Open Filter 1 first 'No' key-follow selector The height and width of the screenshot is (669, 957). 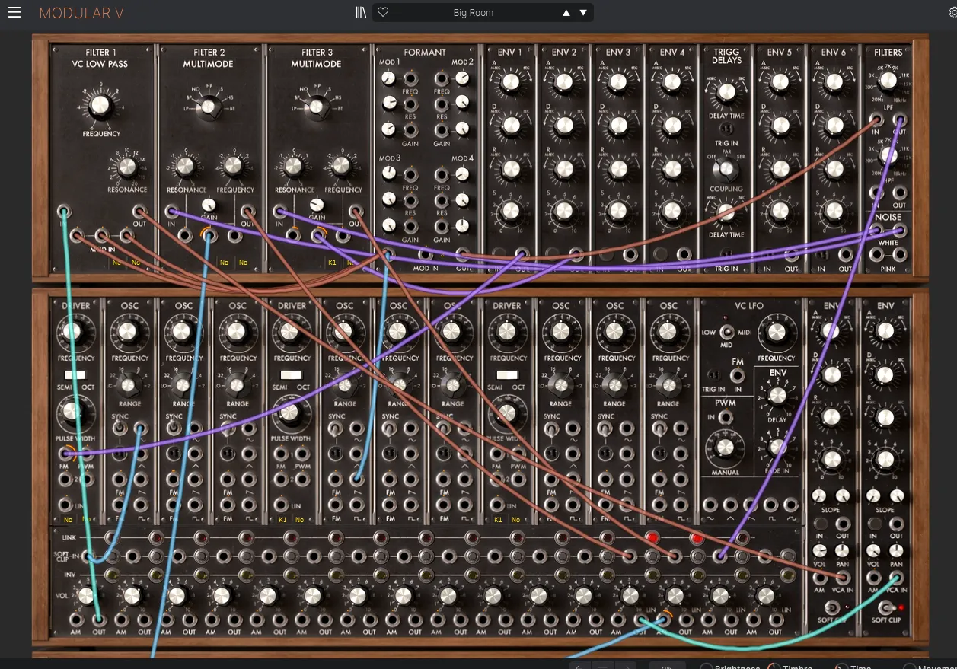click(116, 263)
